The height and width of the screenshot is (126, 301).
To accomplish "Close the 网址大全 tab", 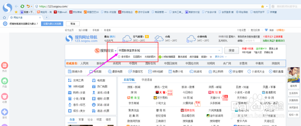I will tap(40, 17).
